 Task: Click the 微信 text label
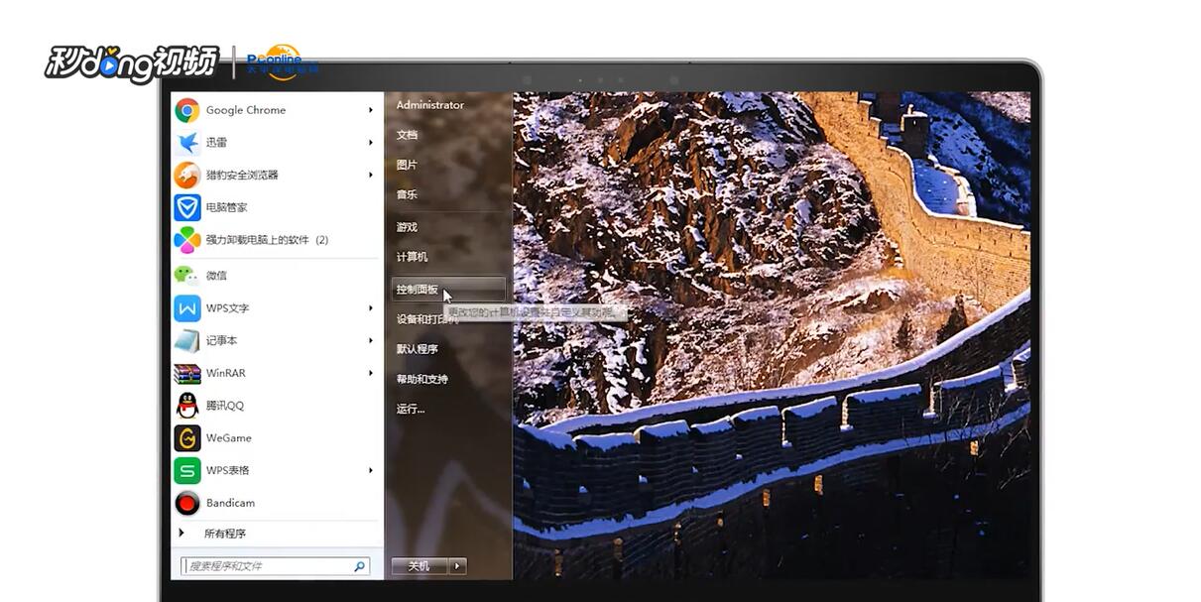pos(216,276)
